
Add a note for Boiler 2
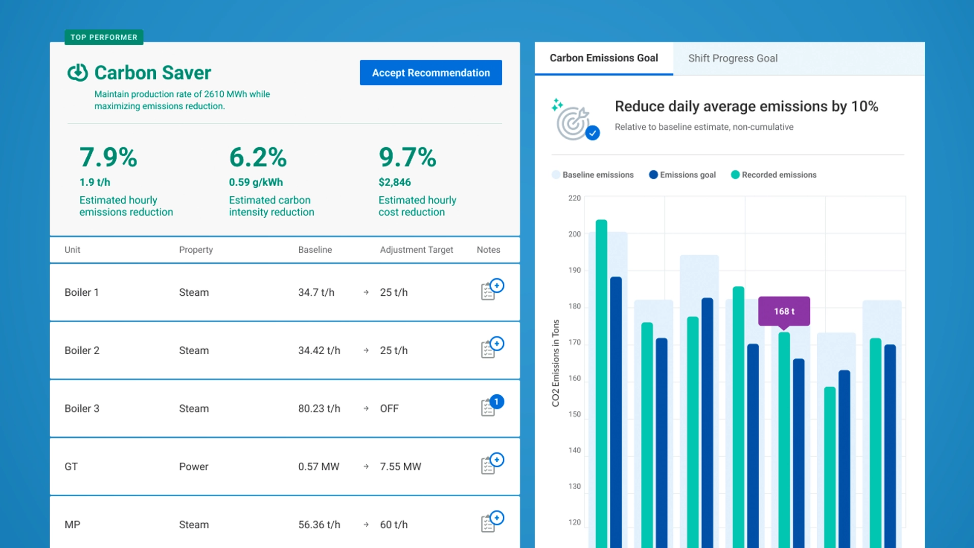click(x=492, y=348)
